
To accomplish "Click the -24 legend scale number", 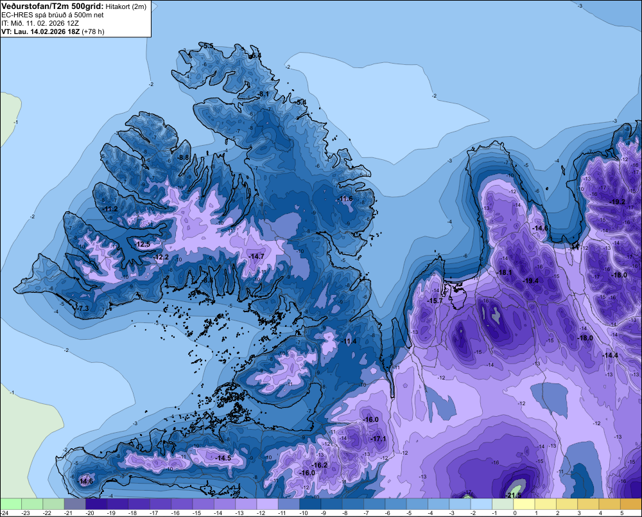I will click(4, 513).
